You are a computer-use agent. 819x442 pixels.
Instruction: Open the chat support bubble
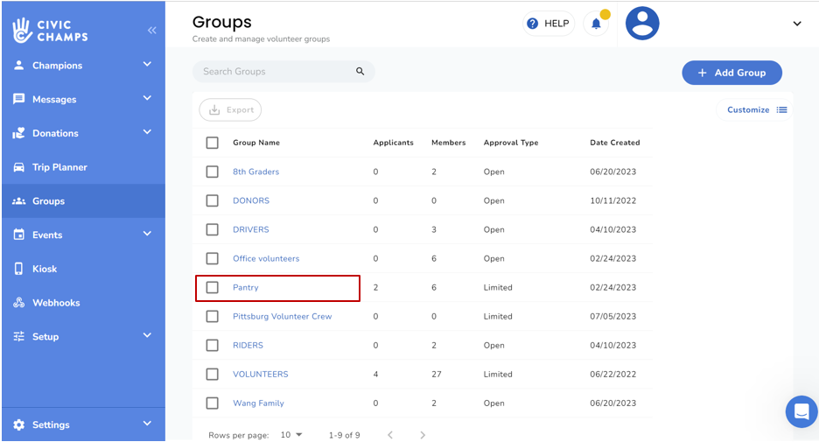(801, 410)
